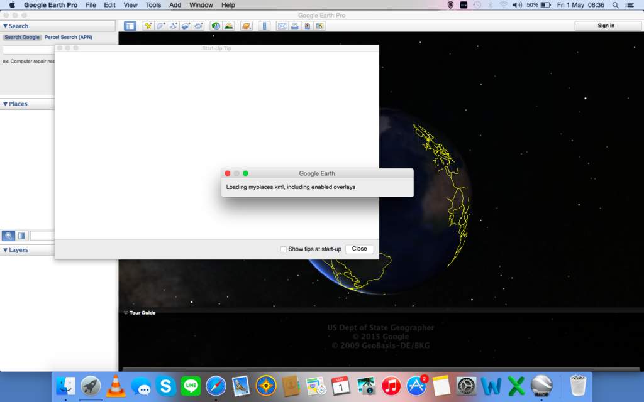This screenshot has width=644, height=402.
Task: Open App Store from the Dock
Action: pos(416,386)
